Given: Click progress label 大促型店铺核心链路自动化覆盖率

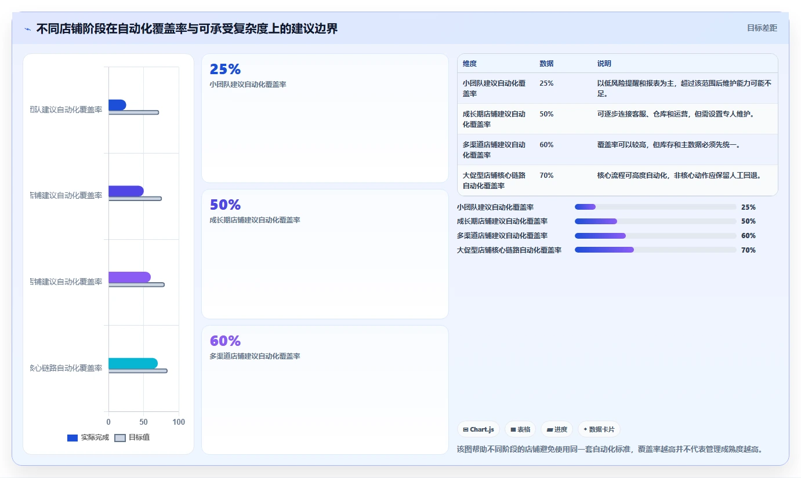Looking at the screenshot, I should pos(509,250).
